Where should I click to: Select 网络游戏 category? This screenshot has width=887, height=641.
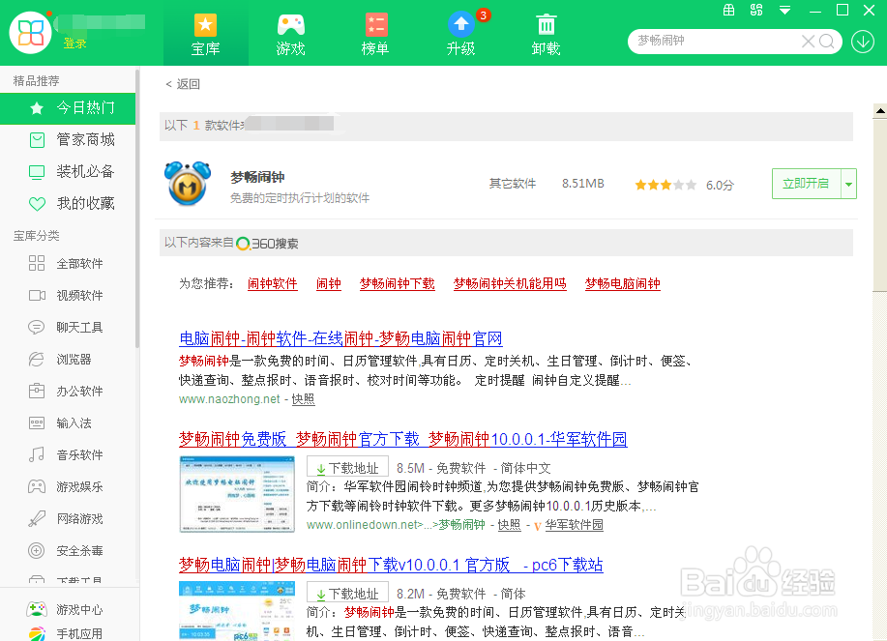point(67,519)
